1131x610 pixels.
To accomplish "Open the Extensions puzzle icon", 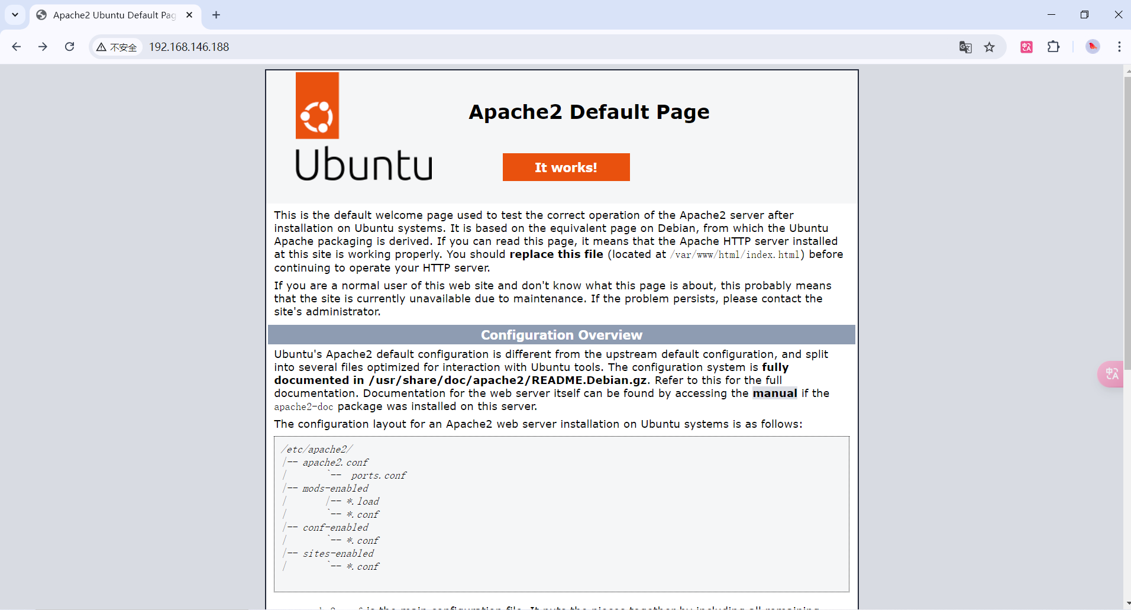I will tap(1054, 47).
